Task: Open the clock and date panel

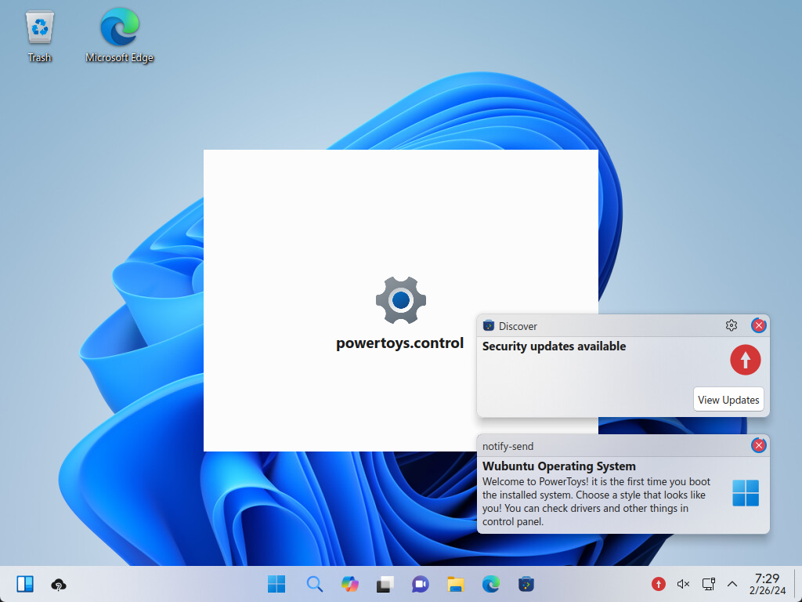Action: (x=767, y=584)
